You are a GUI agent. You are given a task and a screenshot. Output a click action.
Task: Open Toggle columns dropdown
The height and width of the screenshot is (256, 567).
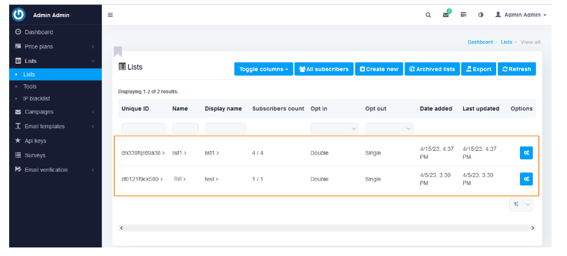click(x=263, y=69)
